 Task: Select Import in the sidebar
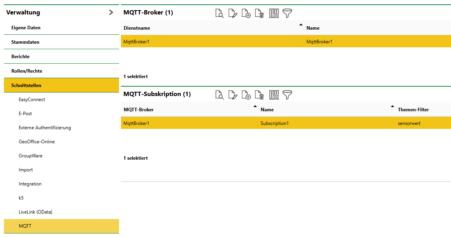tap(61, 170)
